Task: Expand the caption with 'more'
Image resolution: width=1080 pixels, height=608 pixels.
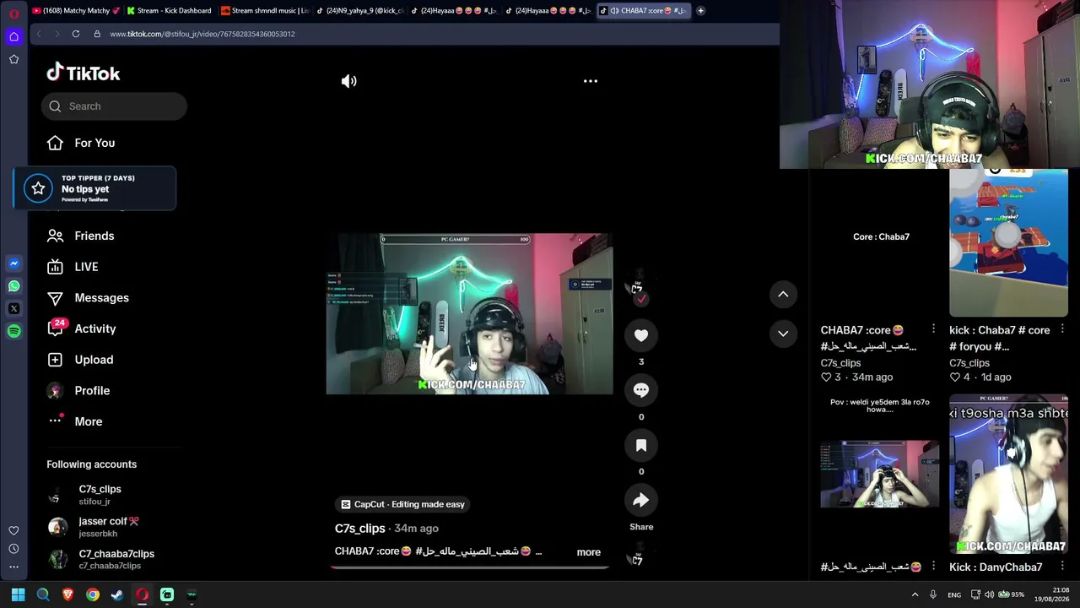Action: 588,552
